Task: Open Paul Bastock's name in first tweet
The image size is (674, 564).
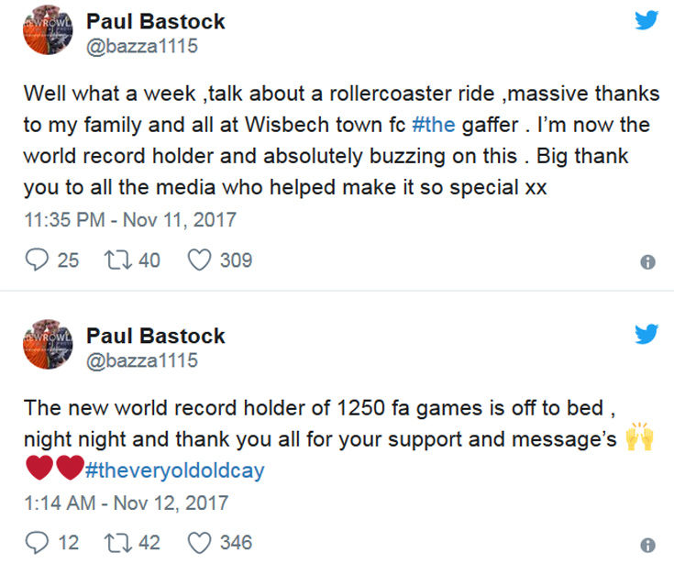Action: click(x=155, y=21)
